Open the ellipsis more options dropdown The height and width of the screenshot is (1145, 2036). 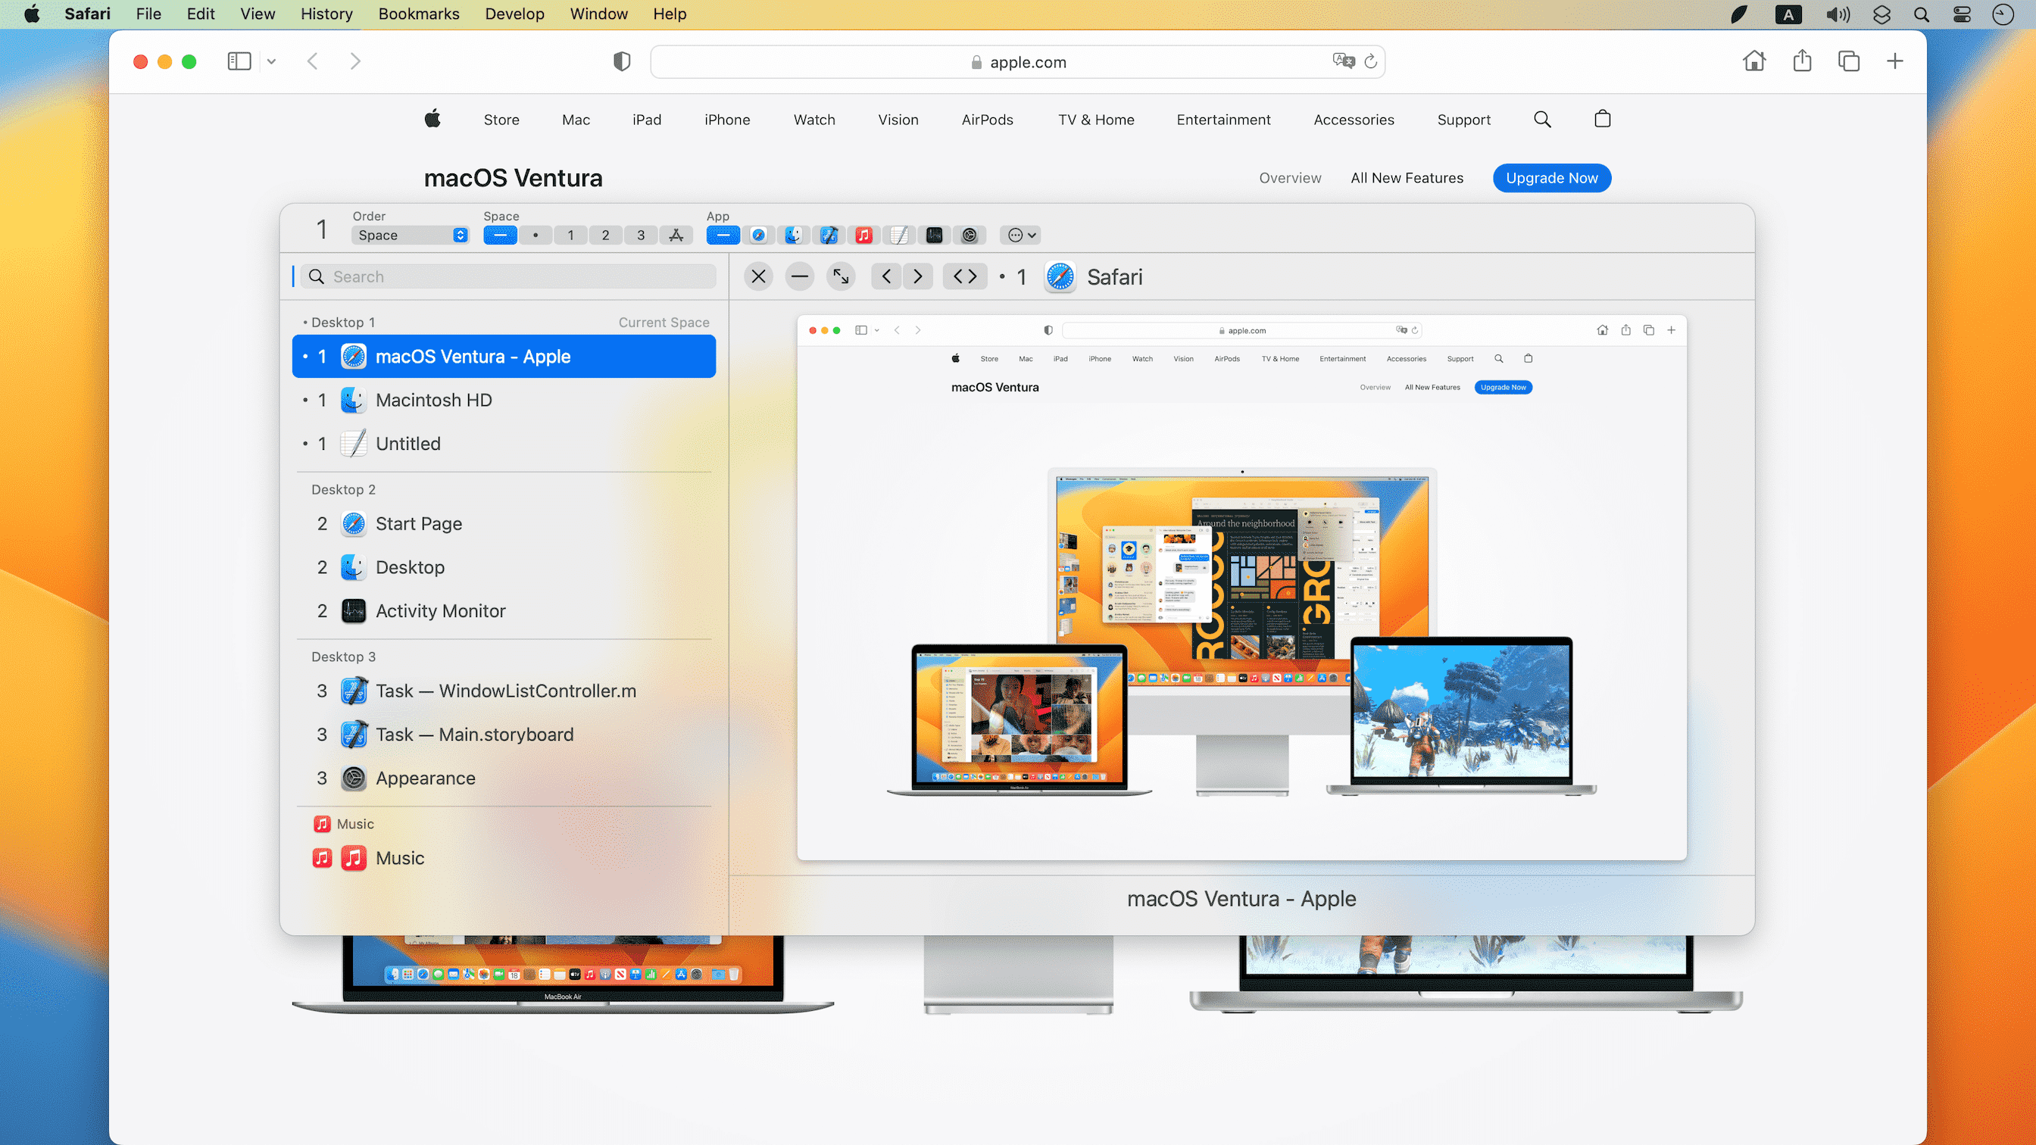tap(1020, 235)
